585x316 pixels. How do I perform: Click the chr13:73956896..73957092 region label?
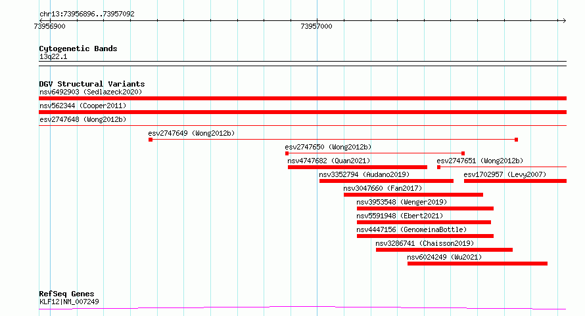click(87, 14)
